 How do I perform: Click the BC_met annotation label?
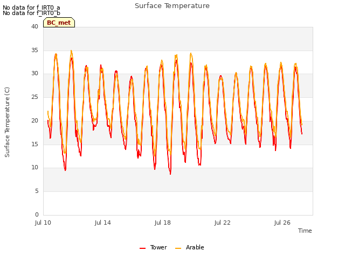[59, 23]
